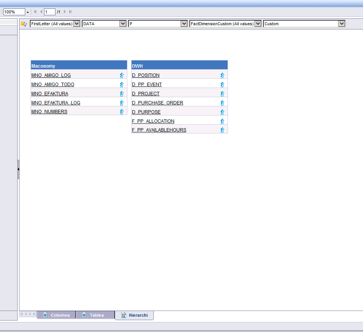Click the upload arrow beside MNO_EFAKTURA_LOG

122,103
